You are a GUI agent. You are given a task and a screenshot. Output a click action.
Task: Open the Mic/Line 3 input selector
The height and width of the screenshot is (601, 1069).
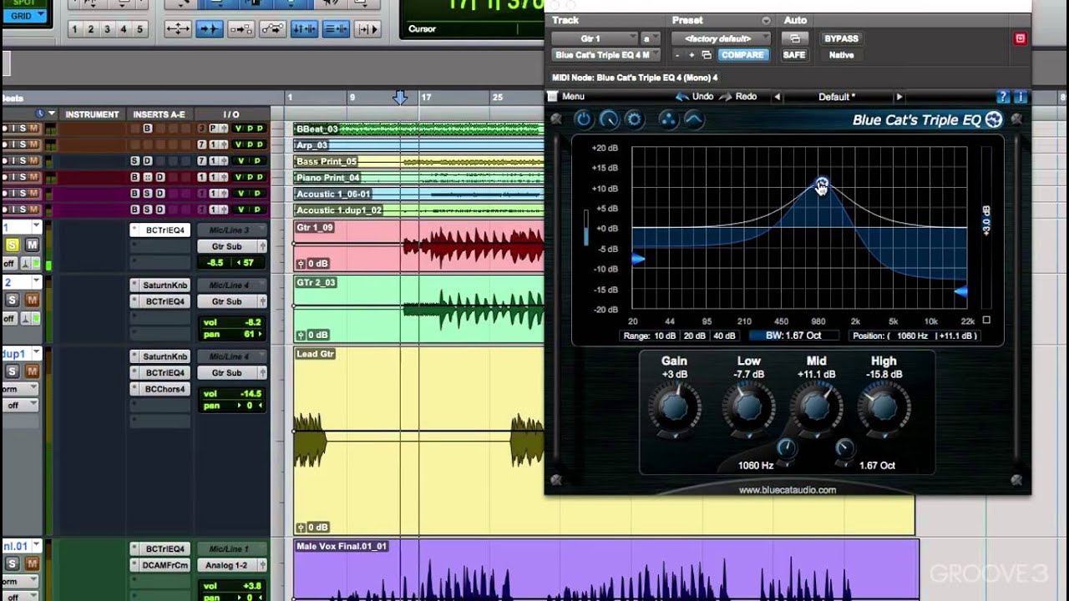pos(231,230)
